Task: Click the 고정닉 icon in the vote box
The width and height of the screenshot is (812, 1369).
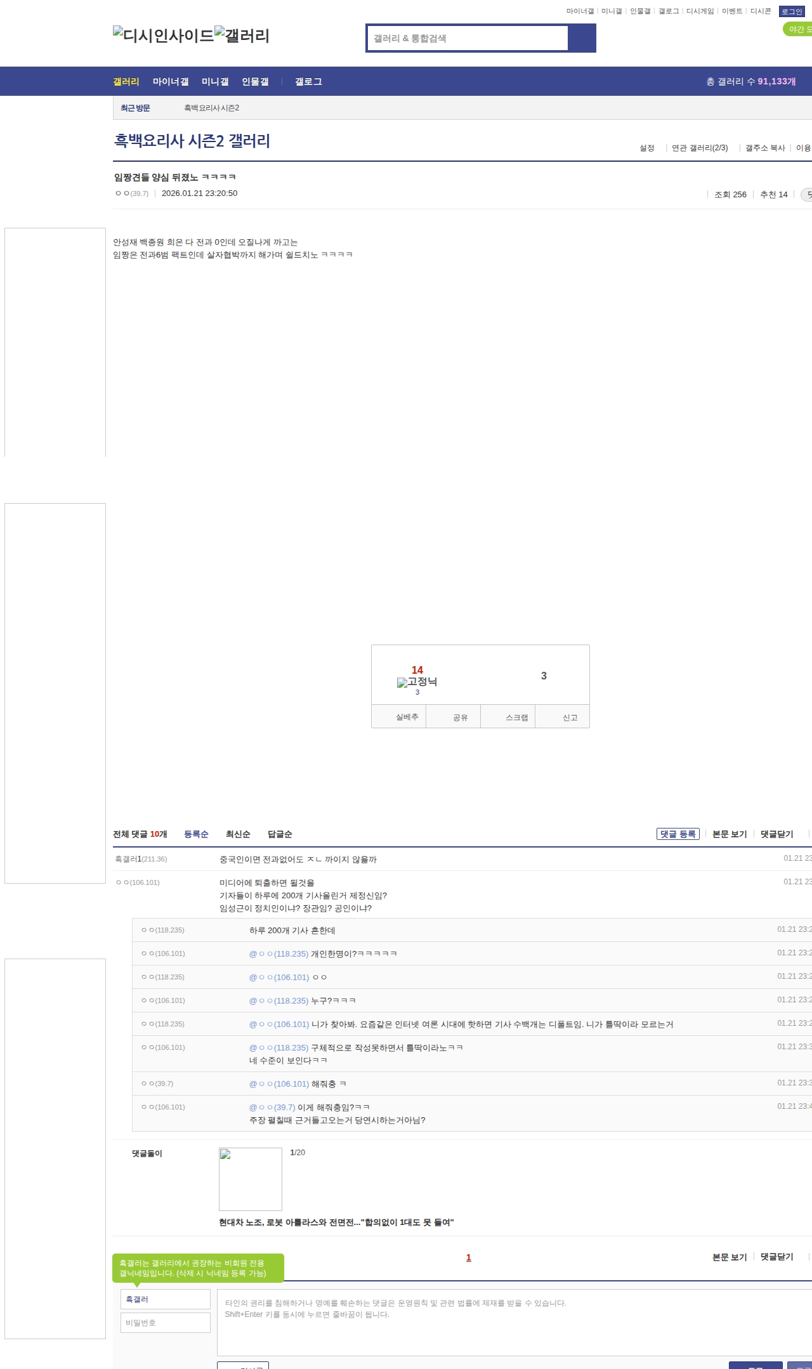Action: point(417,682)
